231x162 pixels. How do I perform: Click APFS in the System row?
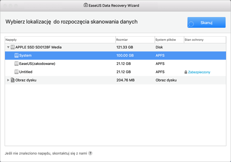[x=160, y=55]
